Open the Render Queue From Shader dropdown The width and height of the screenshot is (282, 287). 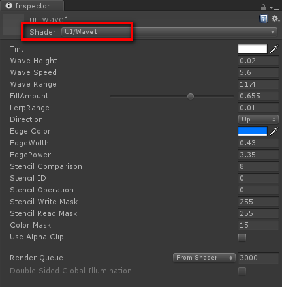204,258
